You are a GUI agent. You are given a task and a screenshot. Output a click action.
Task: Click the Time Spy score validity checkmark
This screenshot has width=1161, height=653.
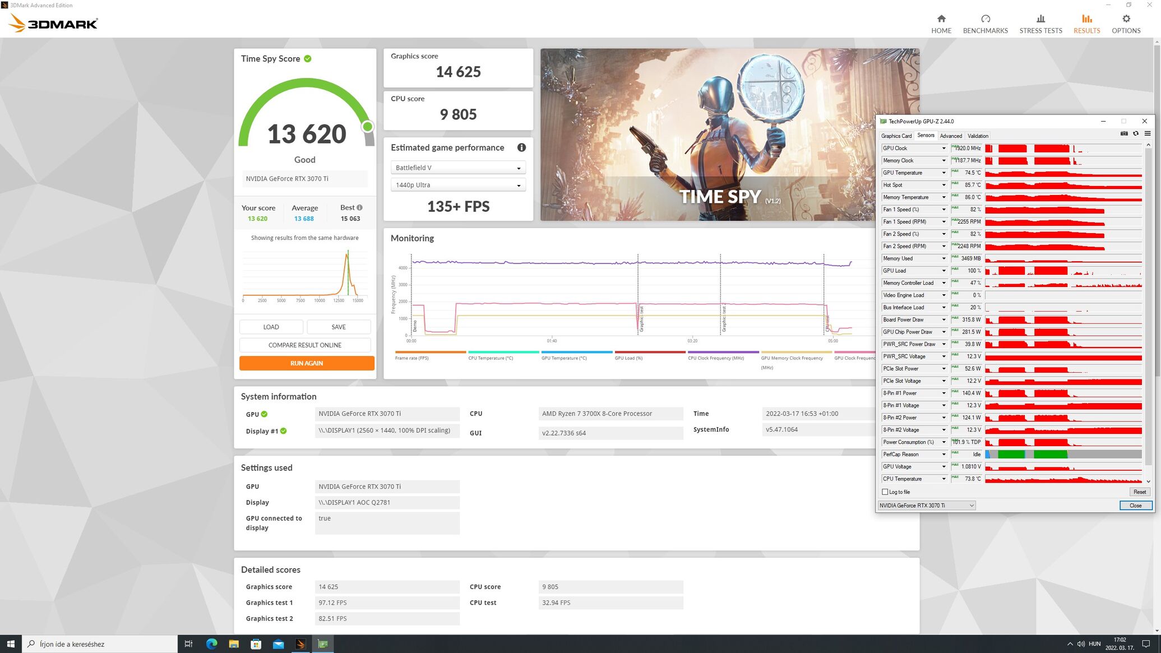(308, 59)
